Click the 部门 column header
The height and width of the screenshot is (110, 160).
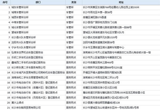38,2
